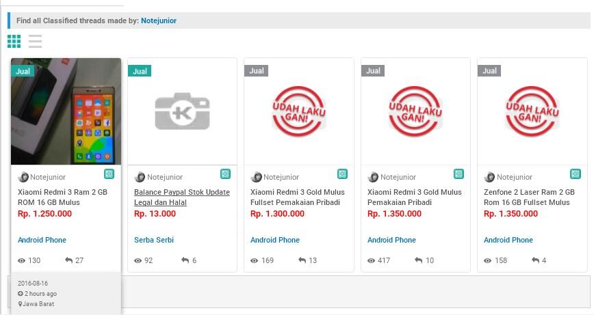Click quick-view icon on Zenfone 2 Laser card
The width and height of the screenshot is (594, 315).
pyautogui.click(x=576, y=174)
